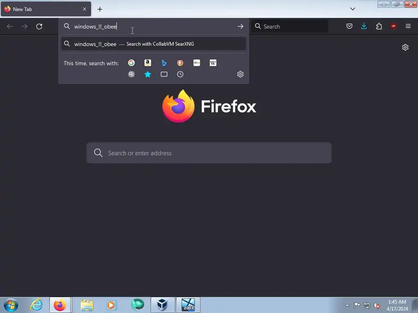Launch Internet Explorer from the taskbar
This screenshot has width=418, height=313.
36,305
